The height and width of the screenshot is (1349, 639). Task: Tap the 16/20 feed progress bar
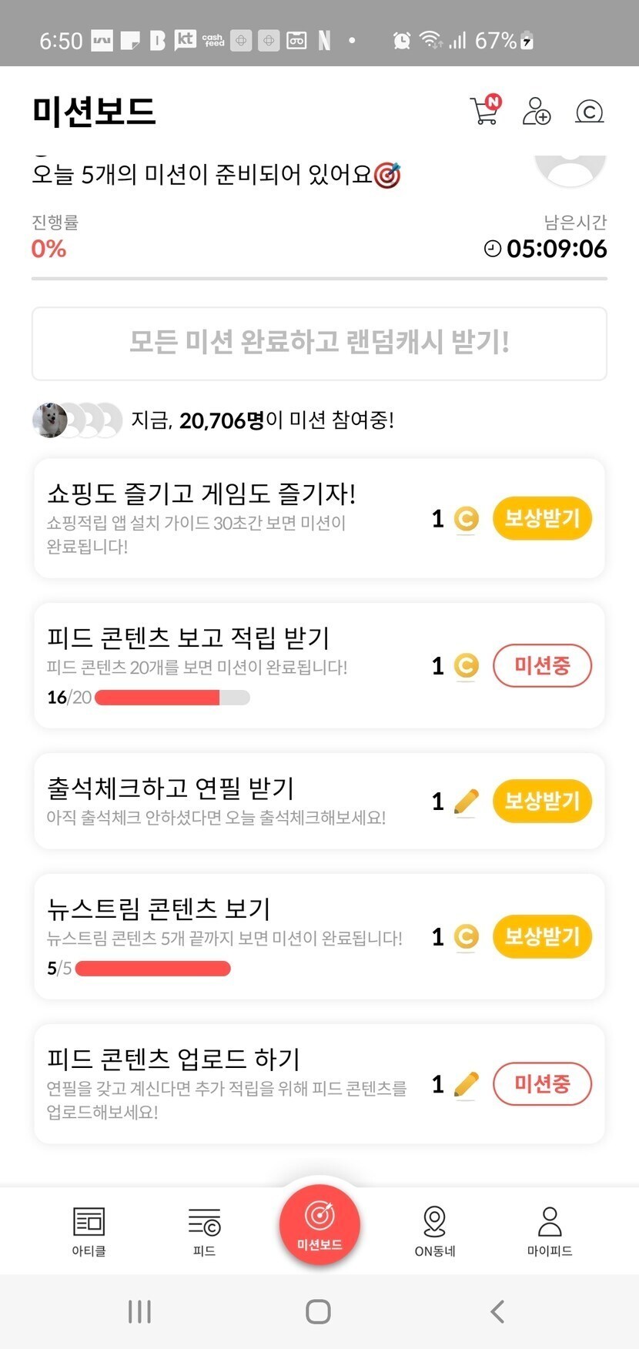point(172,698)
